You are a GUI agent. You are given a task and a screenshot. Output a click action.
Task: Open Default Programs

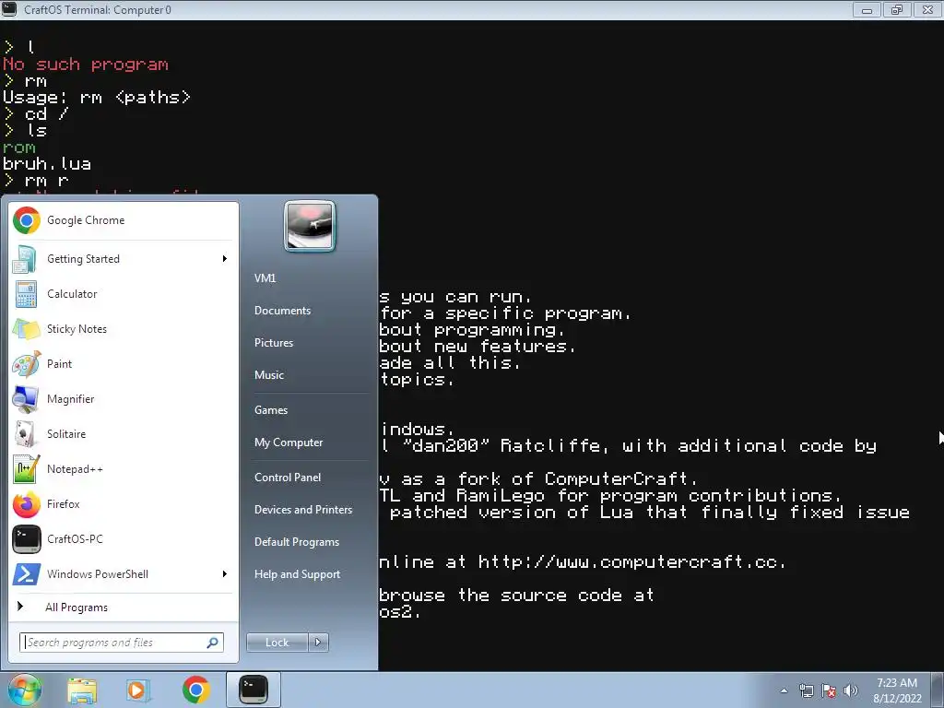click(296, 542)
